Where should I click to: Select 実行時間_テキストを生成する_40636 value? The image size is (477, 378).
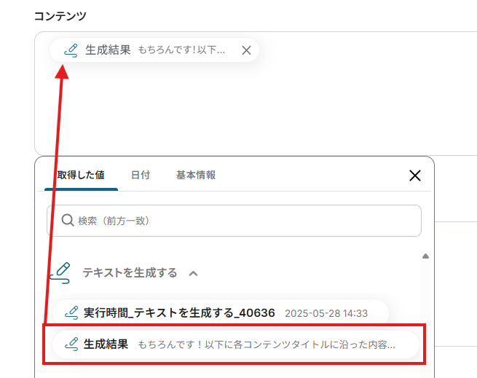tap(221, 313)
